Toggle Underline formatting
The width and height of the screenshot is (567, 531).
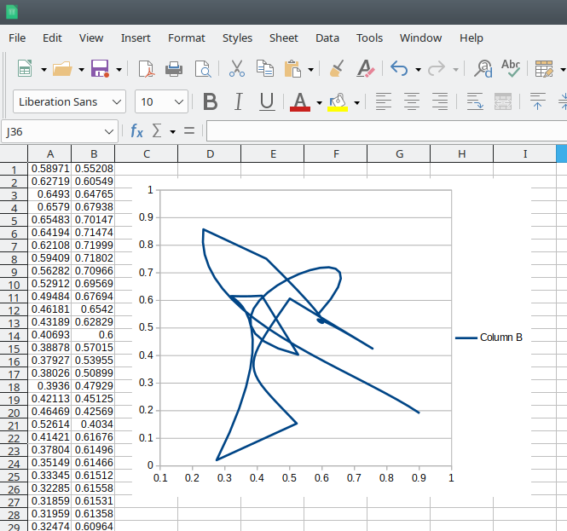pyautogui.click(x=267, y=102)
